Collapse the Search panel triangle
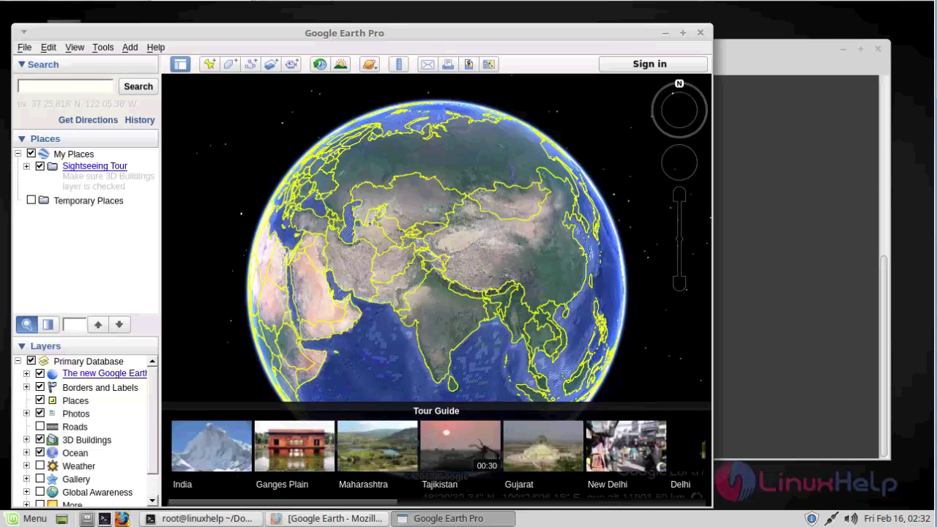 coord(22,64)
